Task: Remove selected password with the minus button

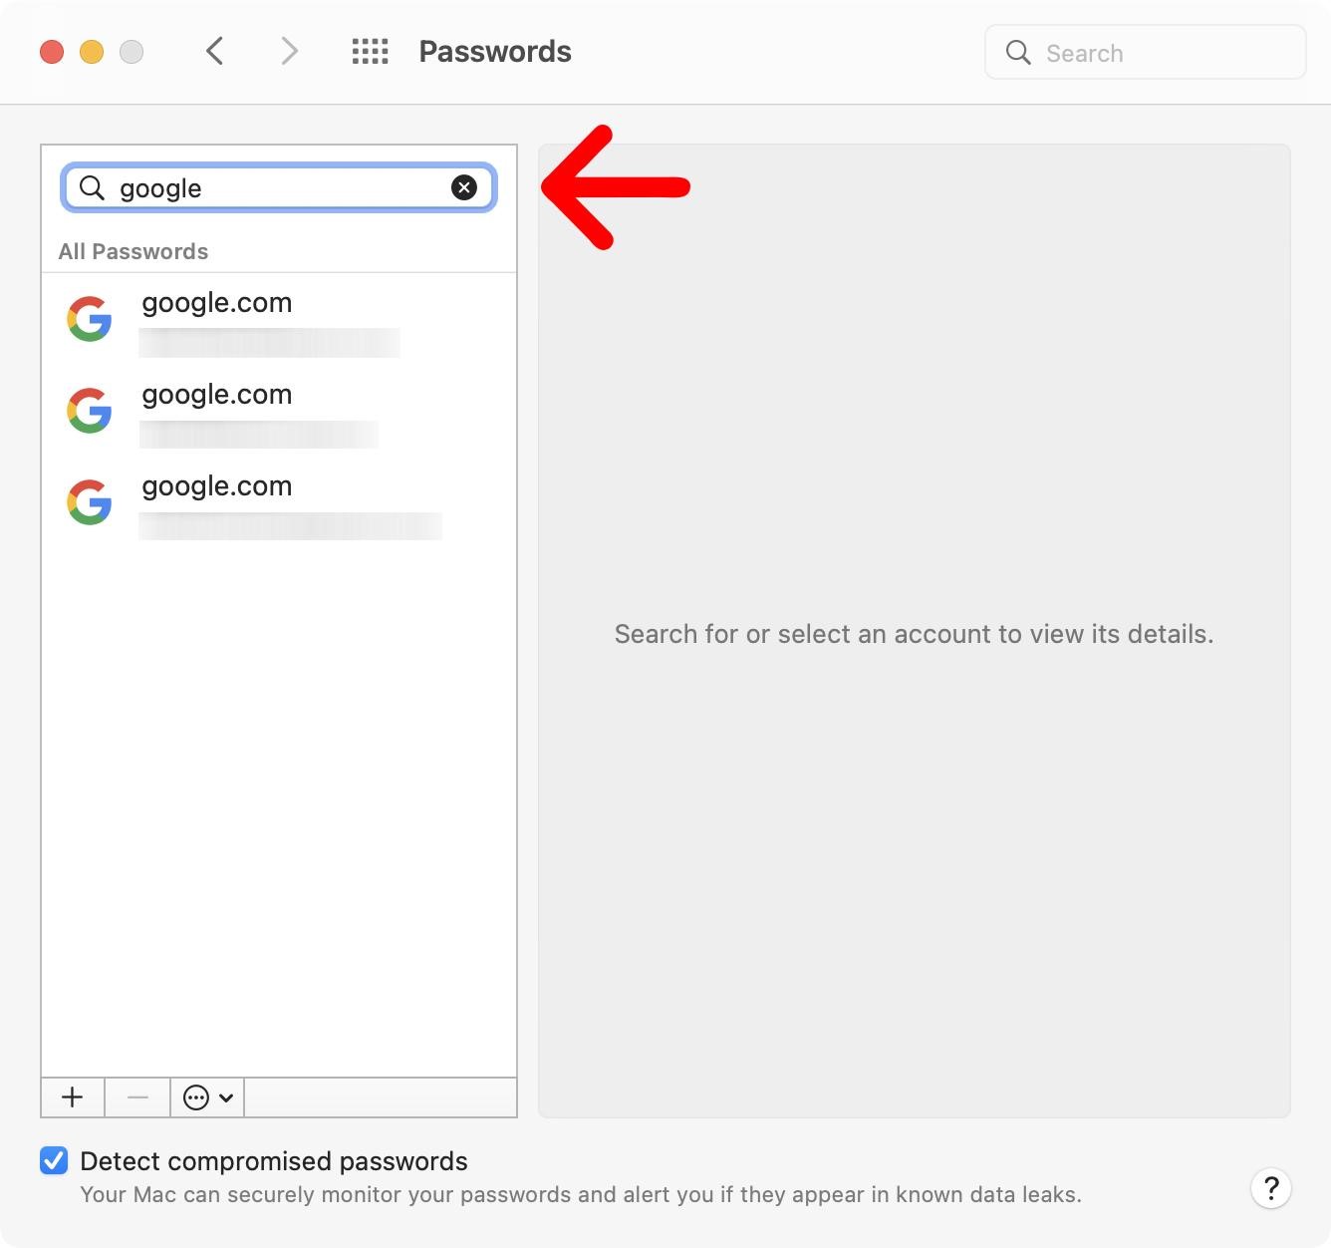Action: 136,1096
